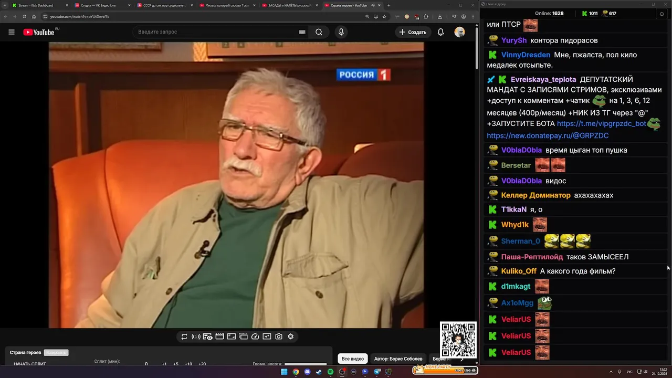The image size is (672, 378).
Task: Click username Evreiskaya_teplota in chat
Action: [543, 79]
